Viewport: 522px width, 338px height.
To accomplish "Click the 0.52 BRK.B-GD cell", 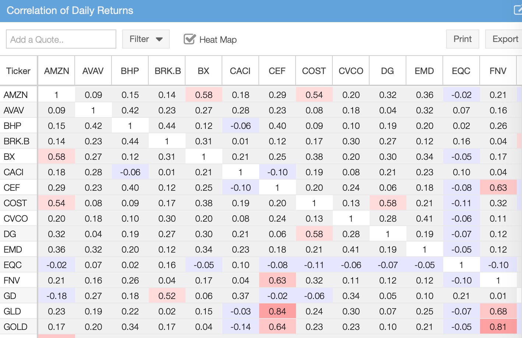I will 167,296.
